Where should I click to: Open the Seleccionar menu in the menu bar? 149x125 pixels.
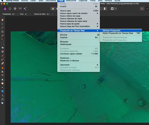coord(71,1)
